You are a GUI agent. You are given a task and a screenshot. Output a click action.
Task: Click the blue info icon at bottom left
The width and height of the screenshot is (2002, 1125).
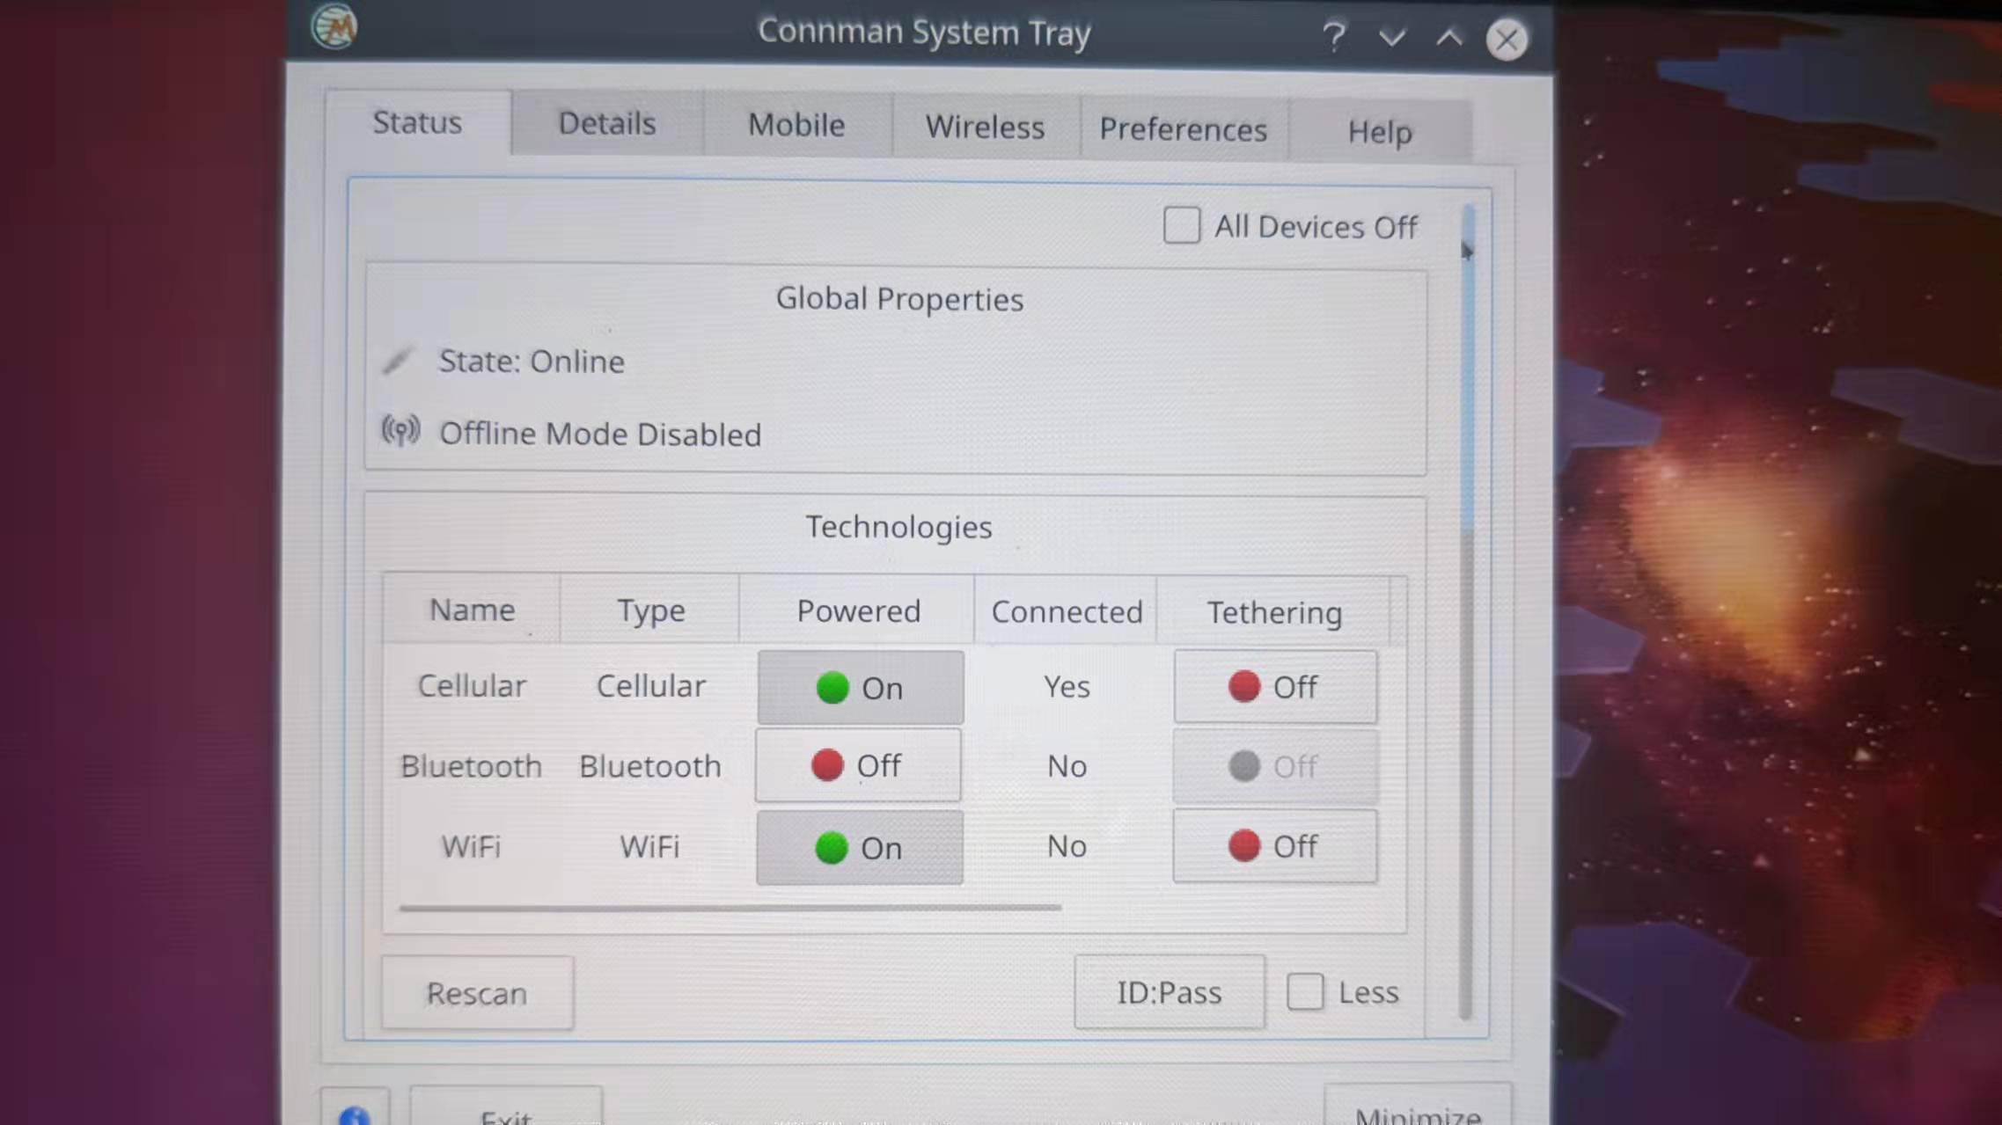pyautogui.click(x=354, y=1114)
